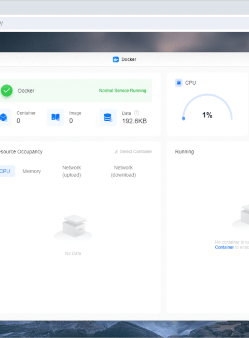This screenshot has height=338, width=249.
Task: Click the Container count value 0
Action: coord(19,121)
